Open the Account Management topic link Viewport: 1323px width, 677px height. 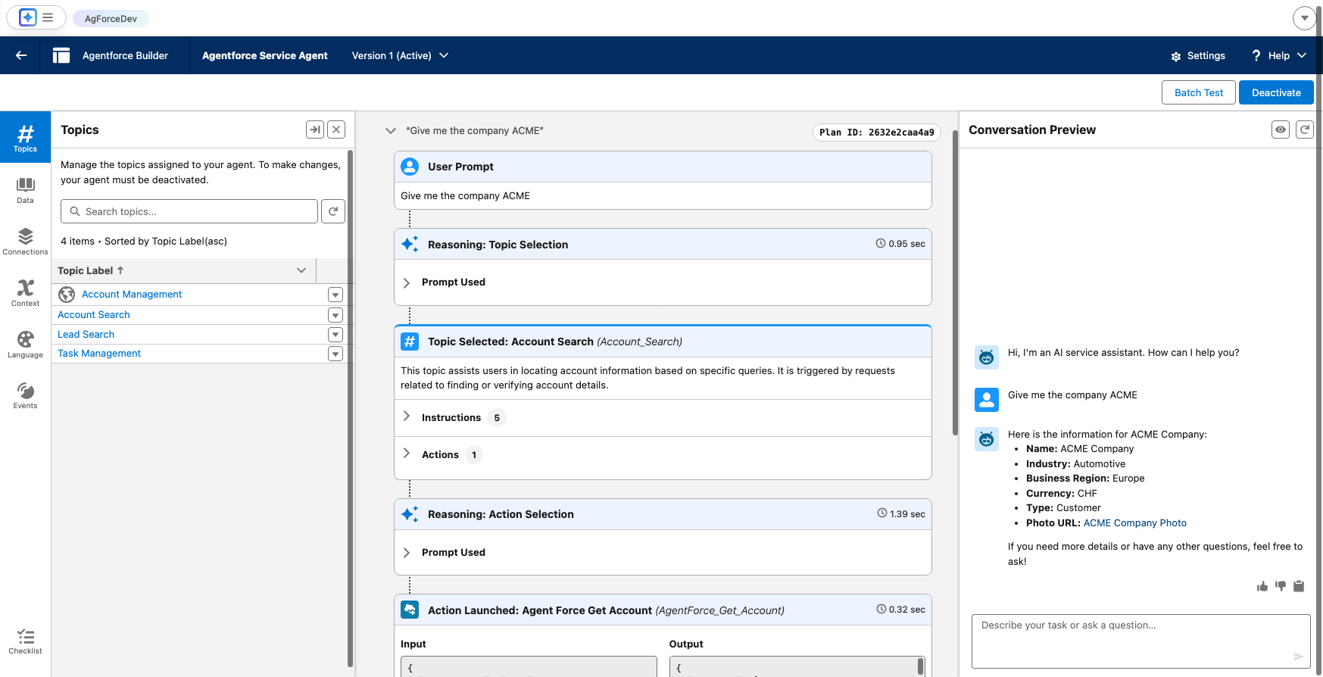point(132,295)
